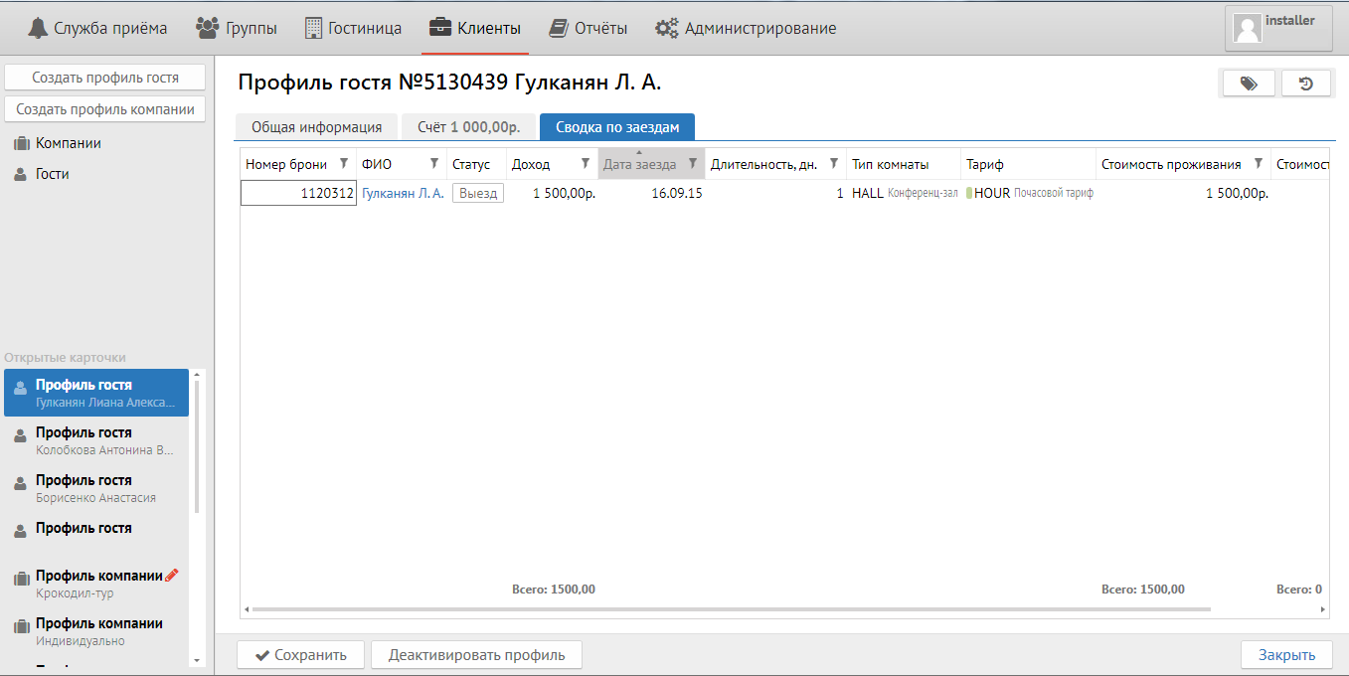Switch to Общая информация tab
The image size is (1349, 676).
point(316,127)
